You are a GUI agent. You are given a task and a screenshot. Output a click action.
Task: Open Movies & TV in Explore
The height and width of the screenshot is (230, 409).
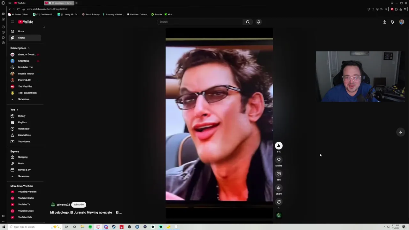25,170
